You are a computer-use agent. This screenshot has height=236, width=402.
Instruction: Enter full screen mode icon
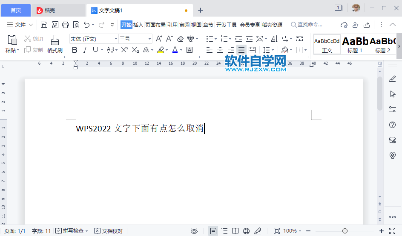pos(392,231)
